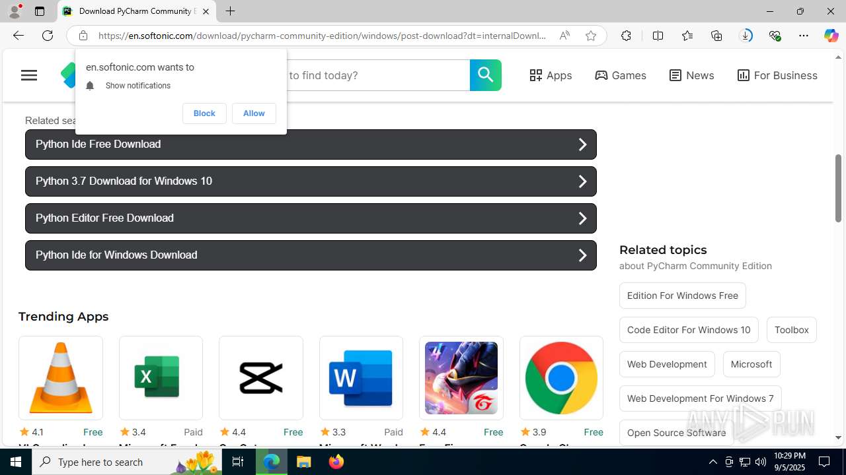Image resolution: width=846 pixels, height=475 pixels.
Task: Select Web Development topic tag
Action: [667, 364]
